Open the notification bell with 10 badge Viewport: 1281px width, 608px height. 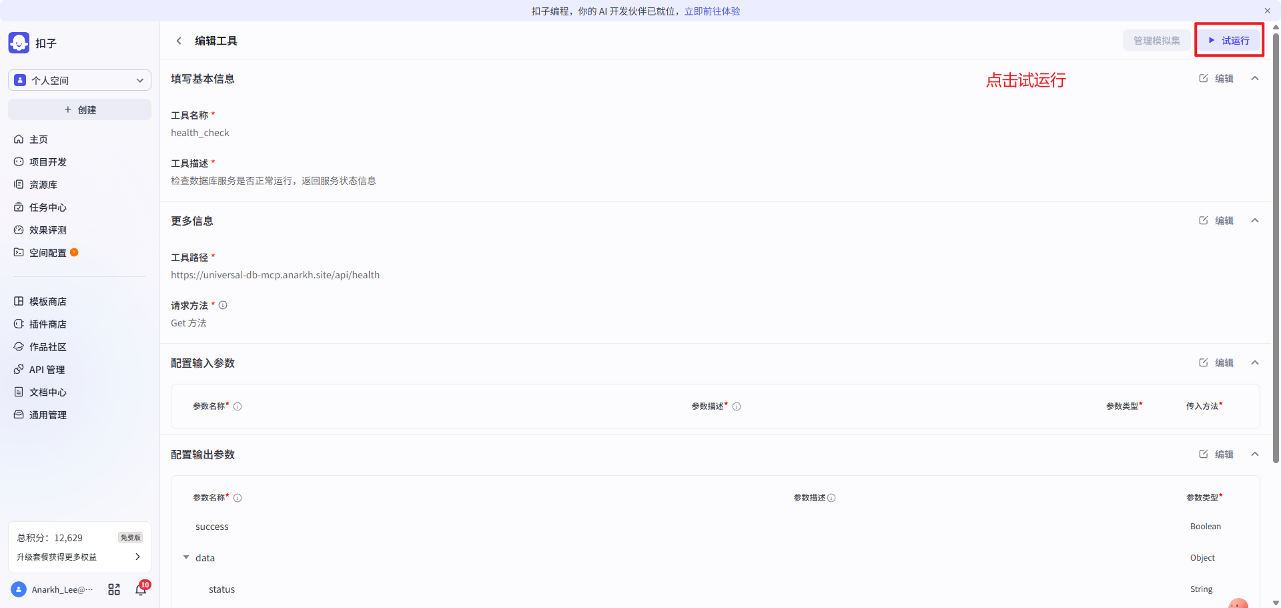click(x=141, y=589)
